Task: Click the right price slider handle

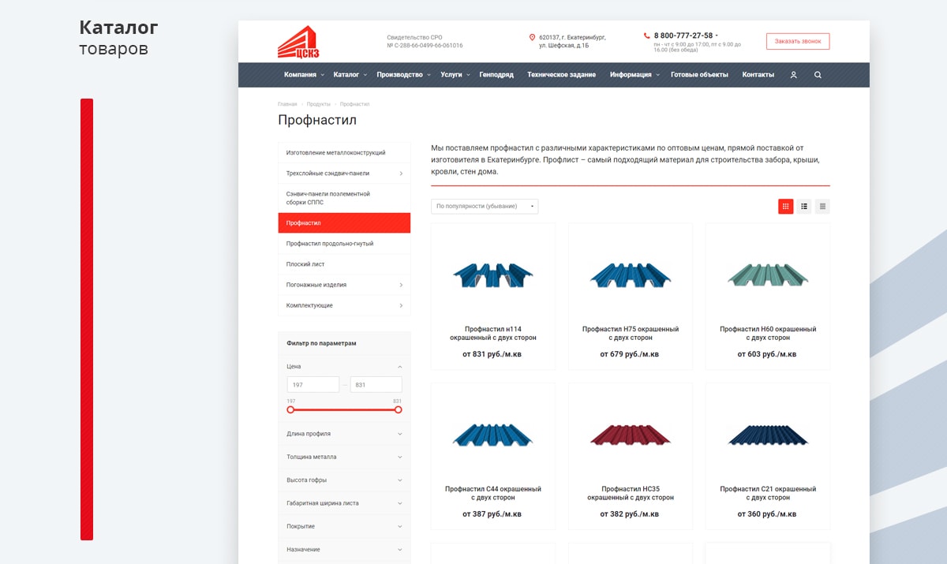Action: click(398, 409)
